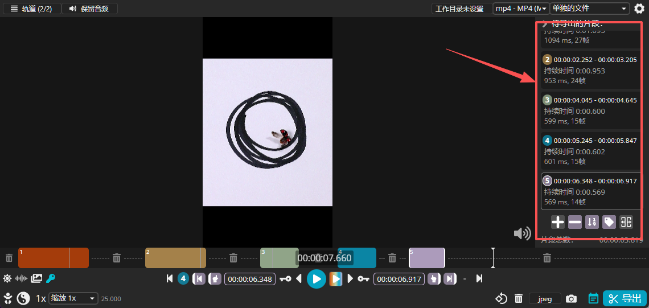Click the 工作目录未设置 working directory button
649x308 pixels.
click(x=459, y=9)
